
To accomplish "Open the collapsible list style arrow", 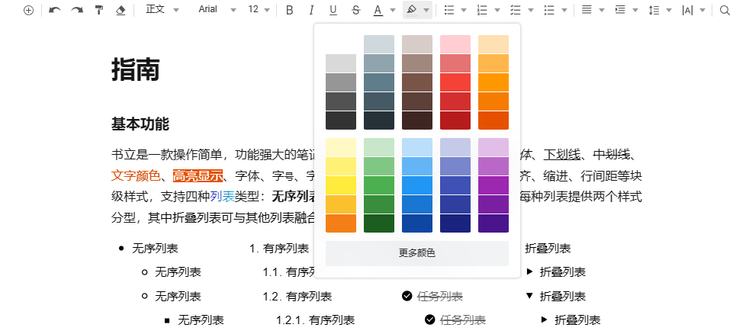I will click(x=564, y=10).
